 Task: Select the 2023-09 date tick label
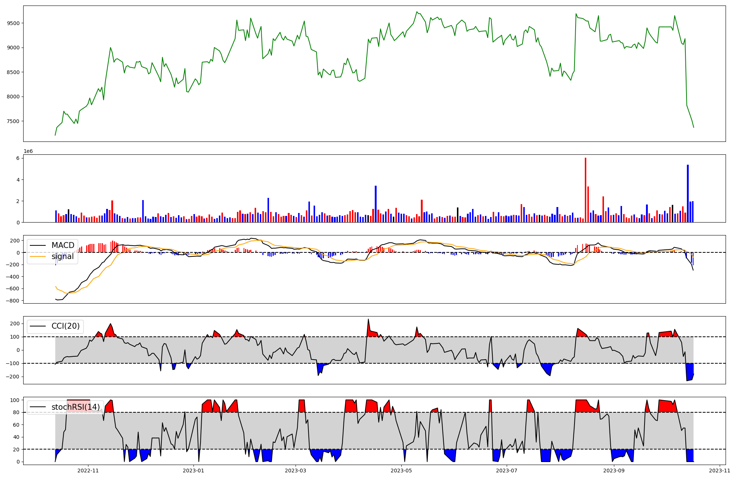[614, 471]
